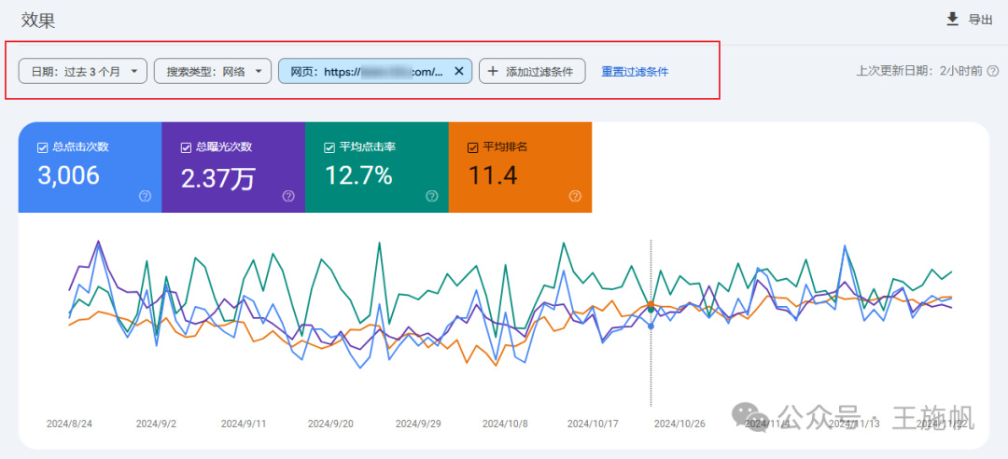Click the export download icon

pyautogui.click(x=953, y=20)
